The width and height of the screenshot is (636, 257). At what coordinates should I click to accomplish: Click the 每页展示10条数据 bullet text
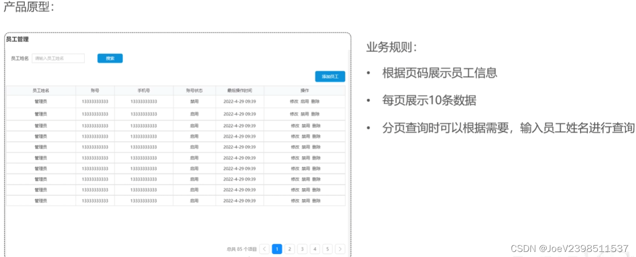coord(429,100)
